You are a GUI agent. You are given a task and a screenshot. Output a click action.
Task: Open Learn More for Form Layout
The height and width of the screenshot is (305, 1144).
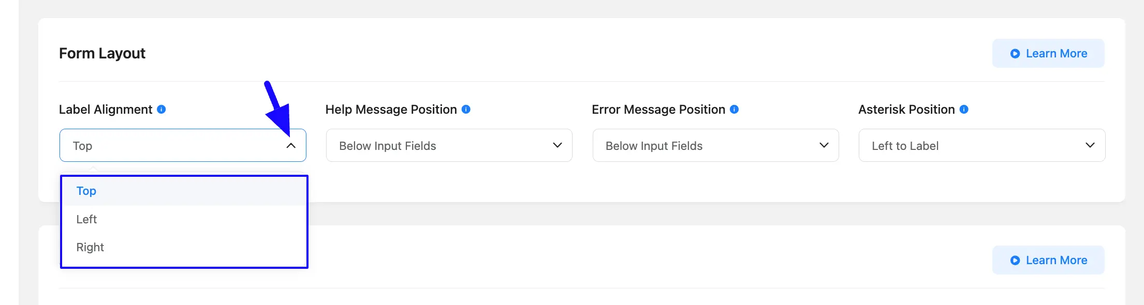1048,53
